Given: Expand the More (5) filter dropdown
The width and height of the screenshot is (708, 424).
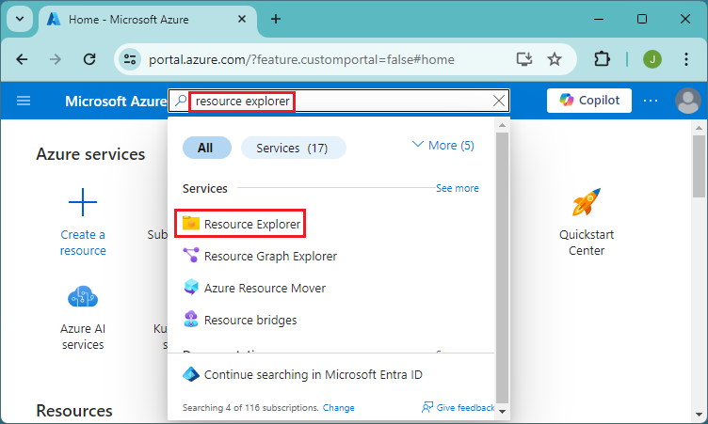Looking at the screenshot, I should click(x=443, y=146).
